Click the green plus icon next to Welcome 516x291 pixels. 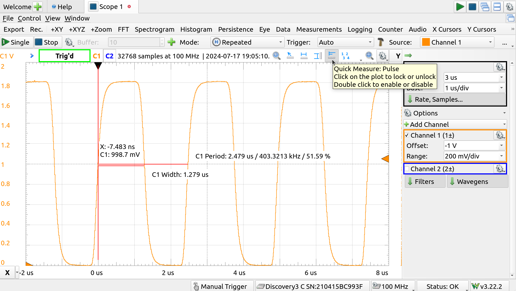click(38, 6)
